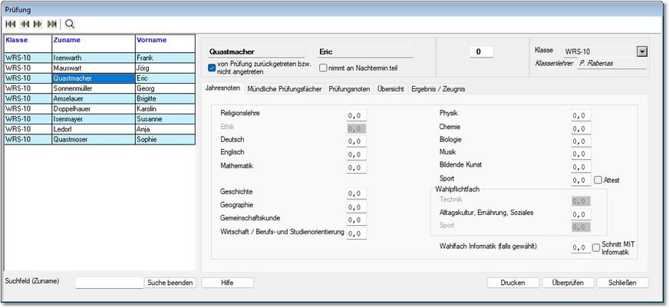The height and width of the screenshot is (308, 669).
Task: Select the student row Quastmoser
Action: click(x=100, y=140)
